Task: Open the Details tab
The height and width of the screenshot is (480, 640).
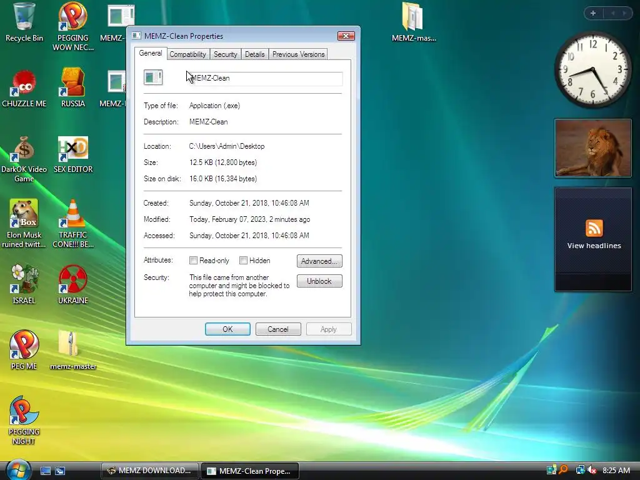Action: (255, 54)
